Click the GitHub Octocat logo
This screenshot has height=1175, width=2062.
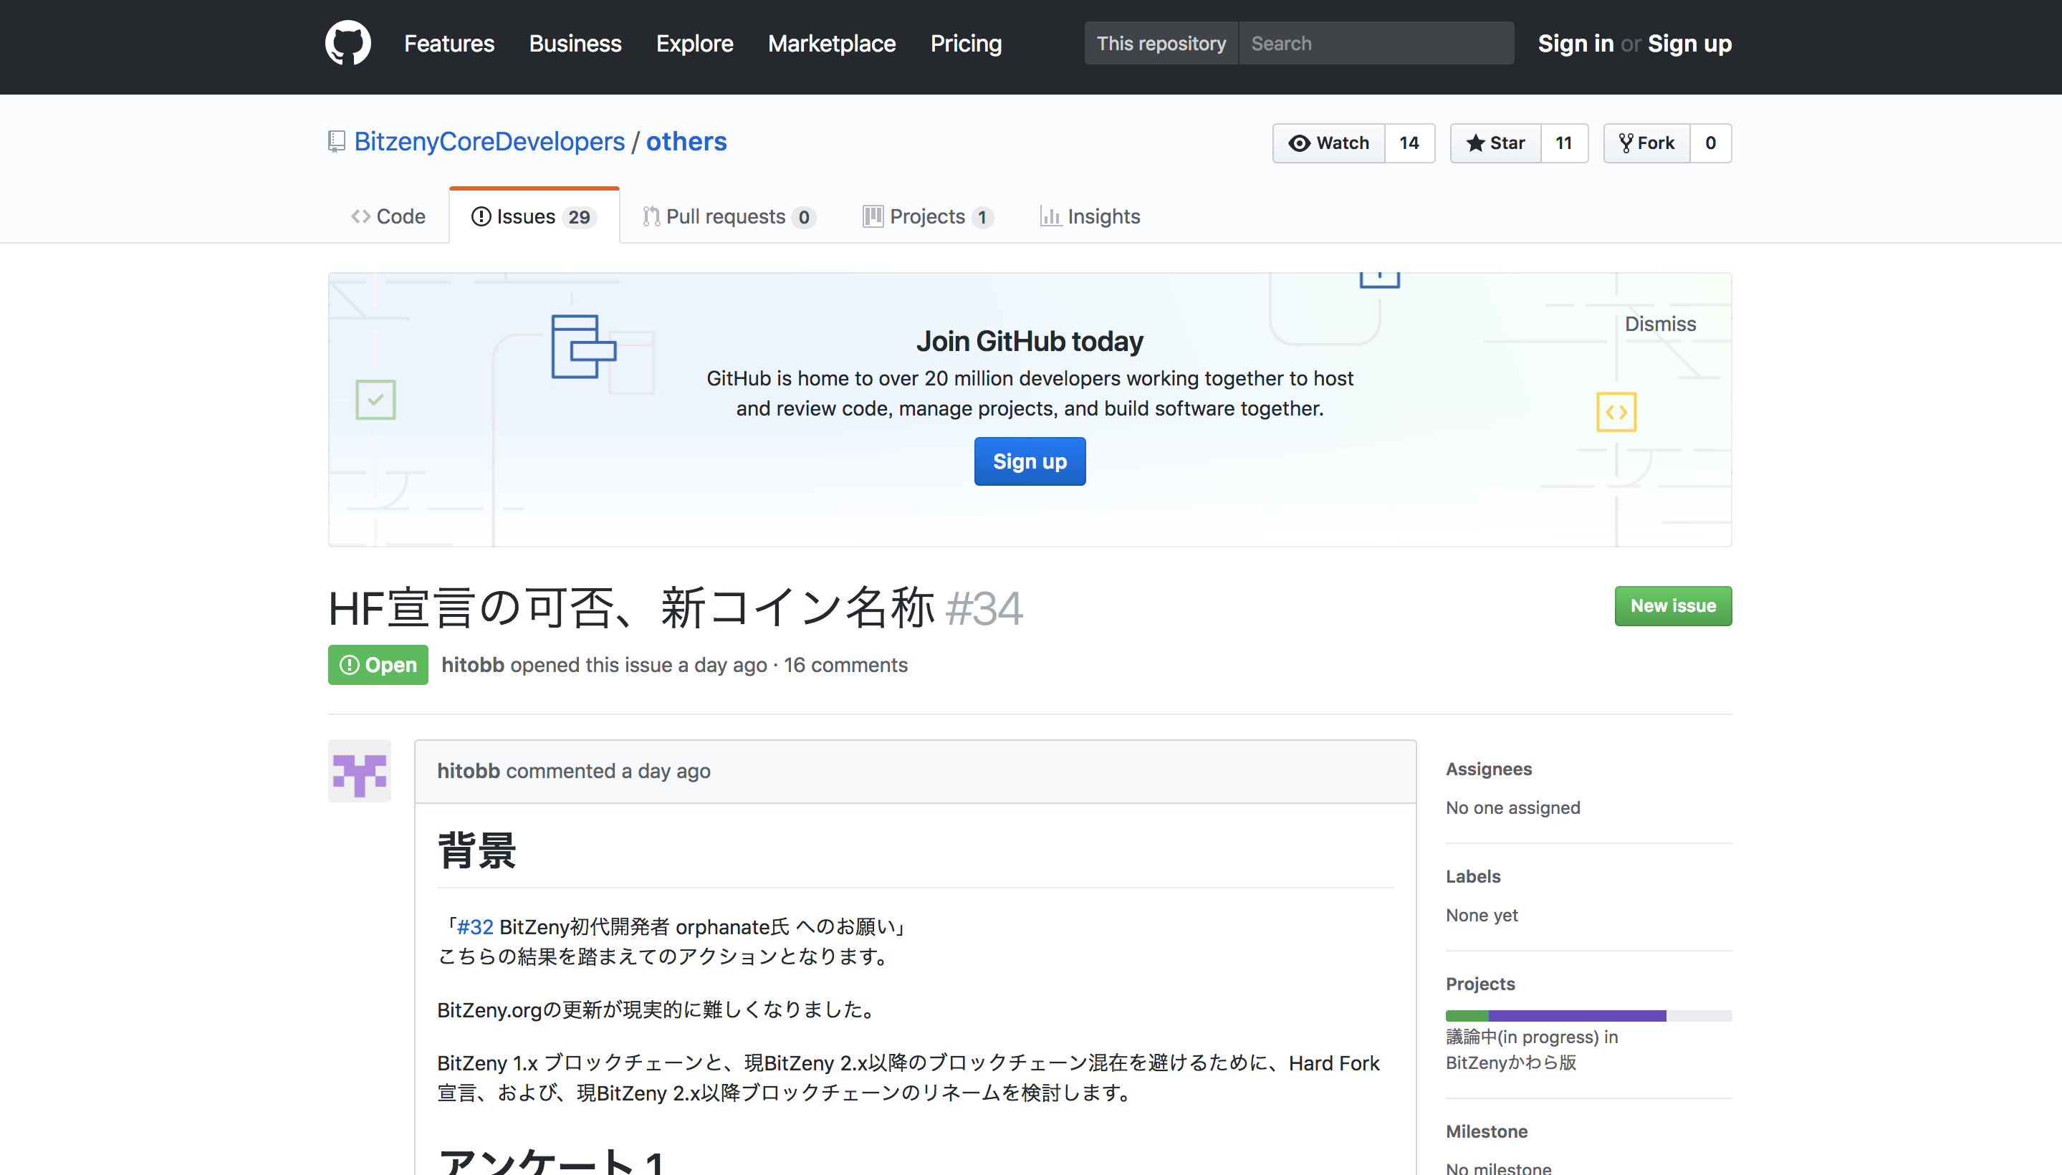(x=347, y=43)
